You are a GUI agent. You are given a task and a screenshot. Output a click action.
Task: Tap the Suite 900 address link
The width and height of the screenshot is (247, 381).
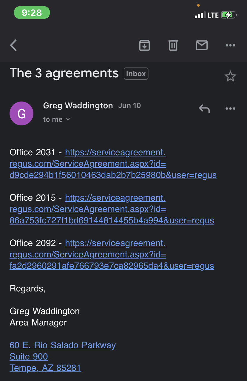pos(29,357)
